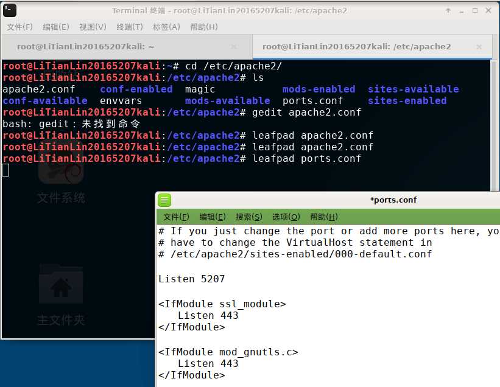Viewport: 500px width, 387px height.
Task: Click the 'Listen 5207' line in ports.conf
Action: click(x=191, y=279)
